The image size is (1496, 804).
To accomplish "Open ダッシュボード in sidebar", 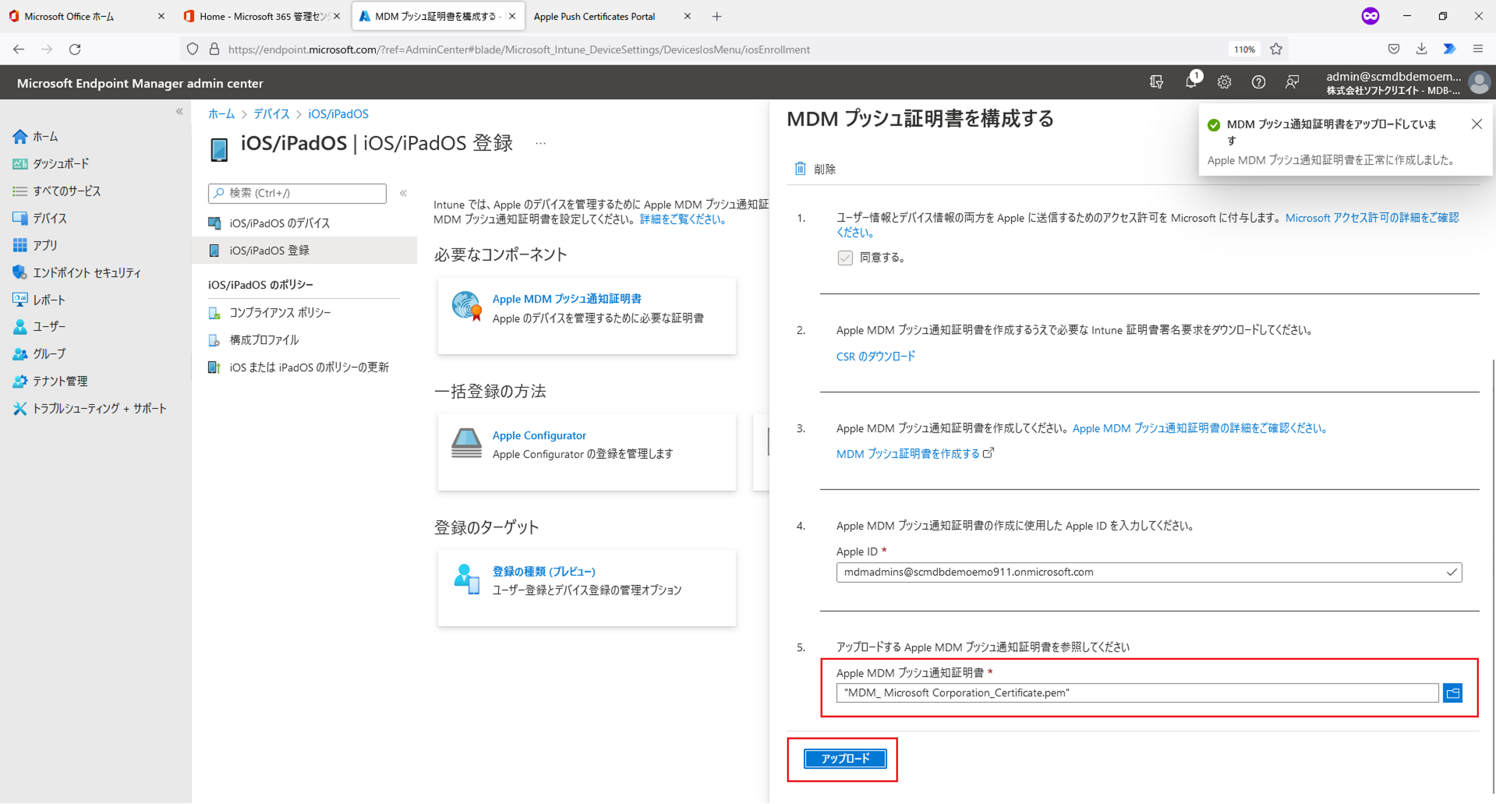I will (50, 164).
